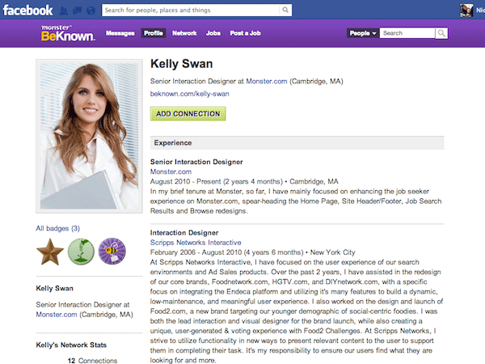Select the Profile menu item
The height and width of the screenshot is (364, 485).
point(154,33)
